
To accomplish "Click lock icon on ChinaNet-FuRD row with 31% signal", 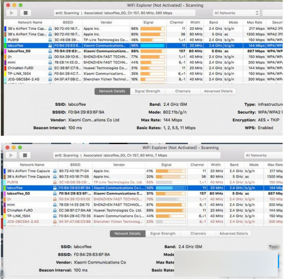I will click(50, 68).
